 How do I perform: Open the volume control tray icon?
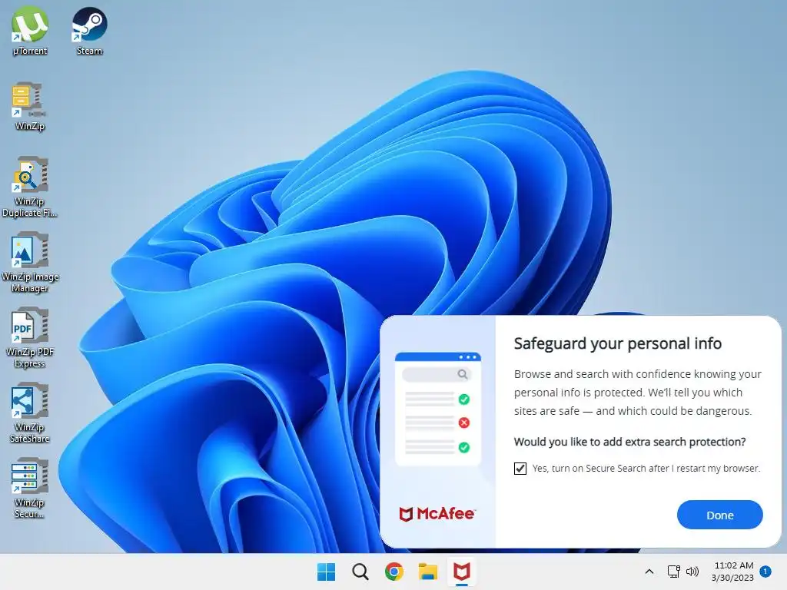(x=692, y=572)
